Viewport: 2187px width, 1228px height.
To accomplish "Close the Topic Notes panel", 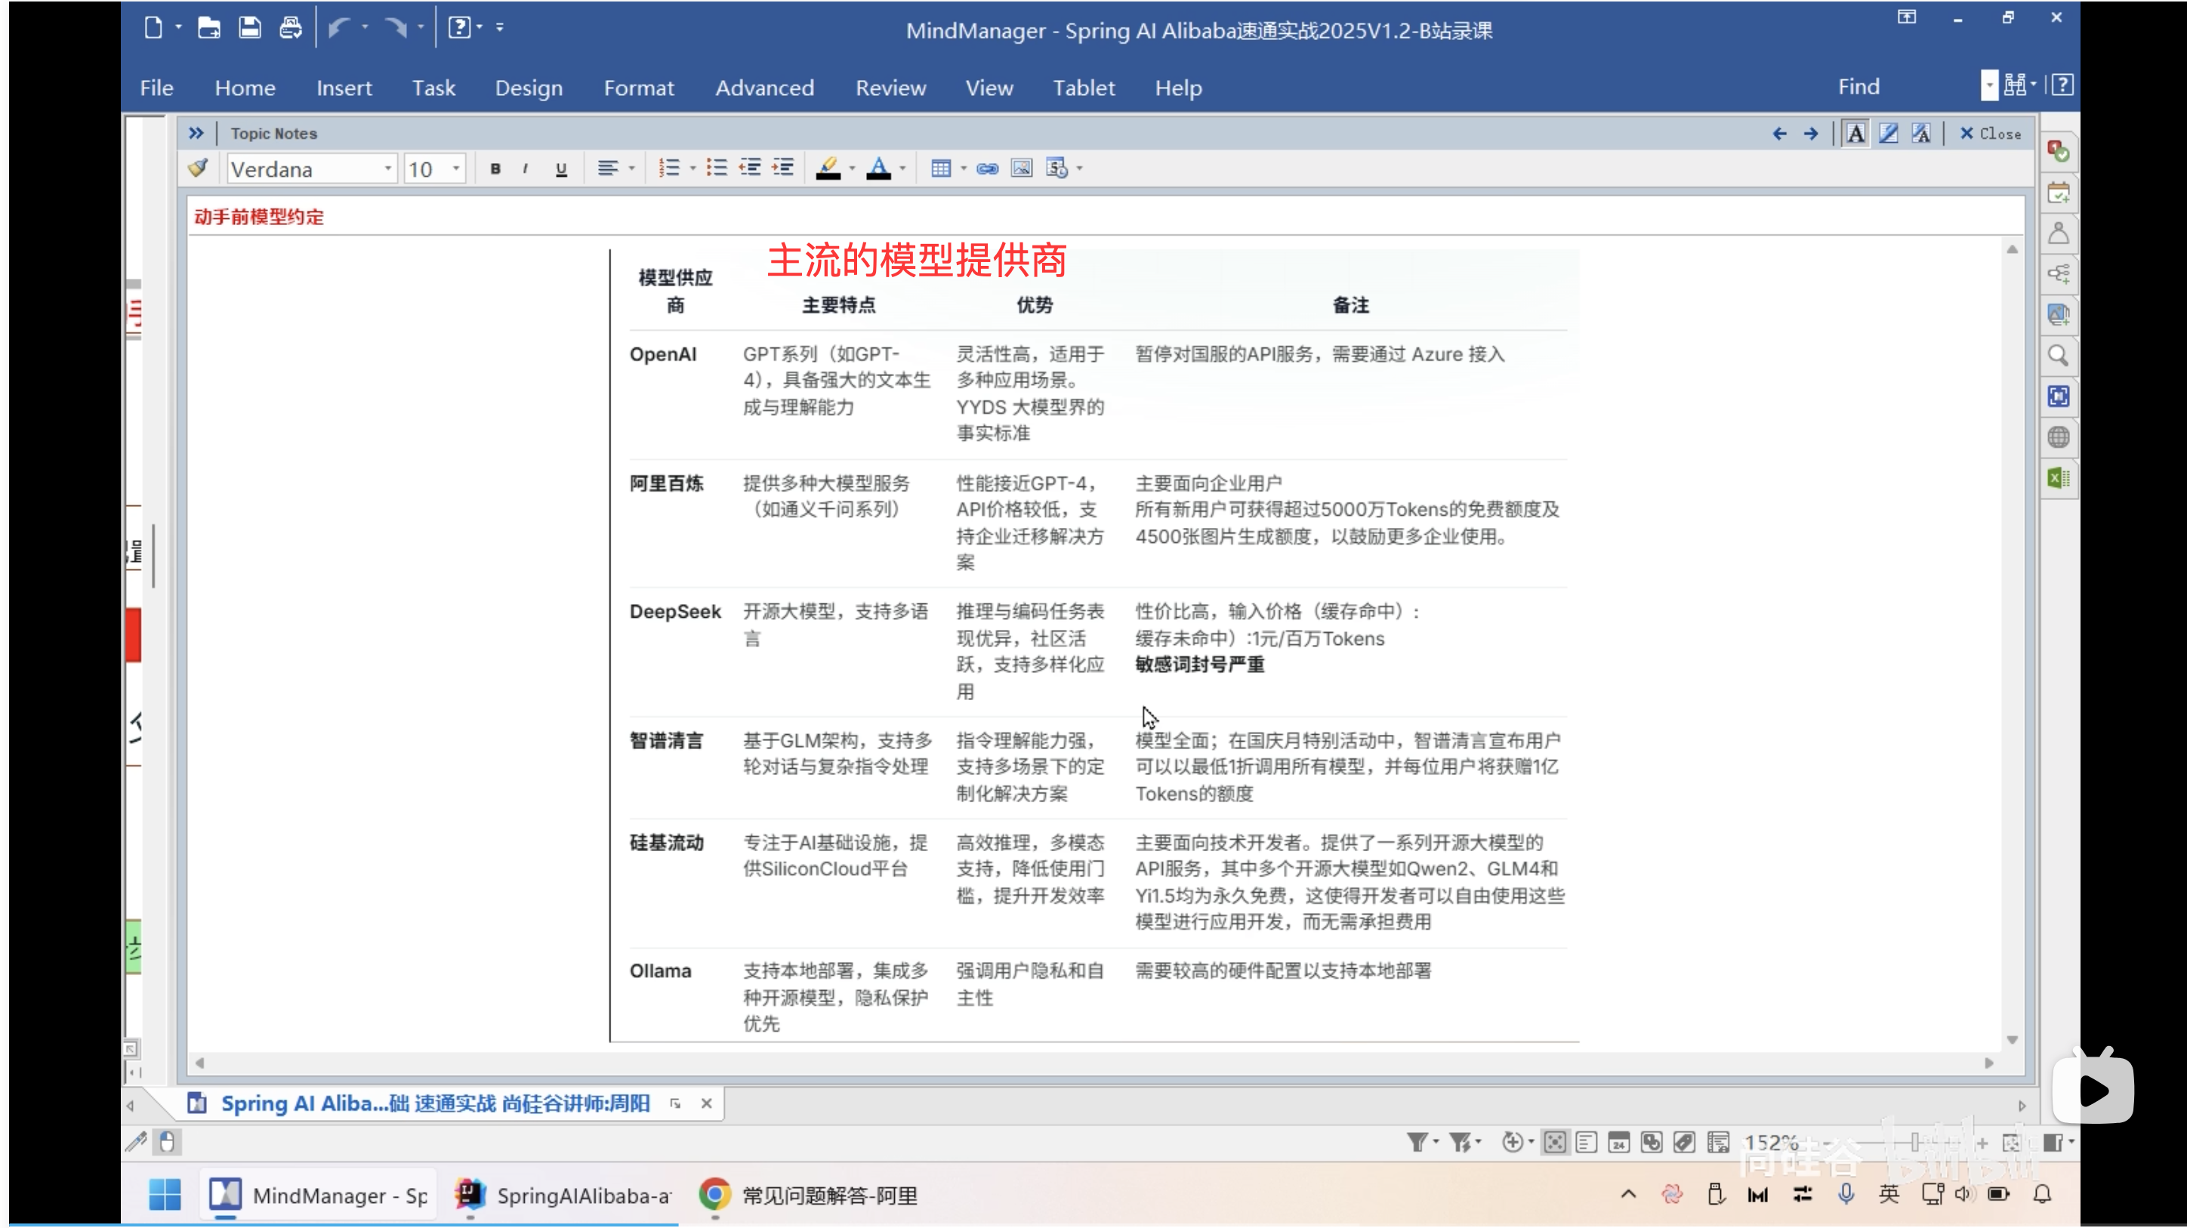I will (x=1991, y=134).
